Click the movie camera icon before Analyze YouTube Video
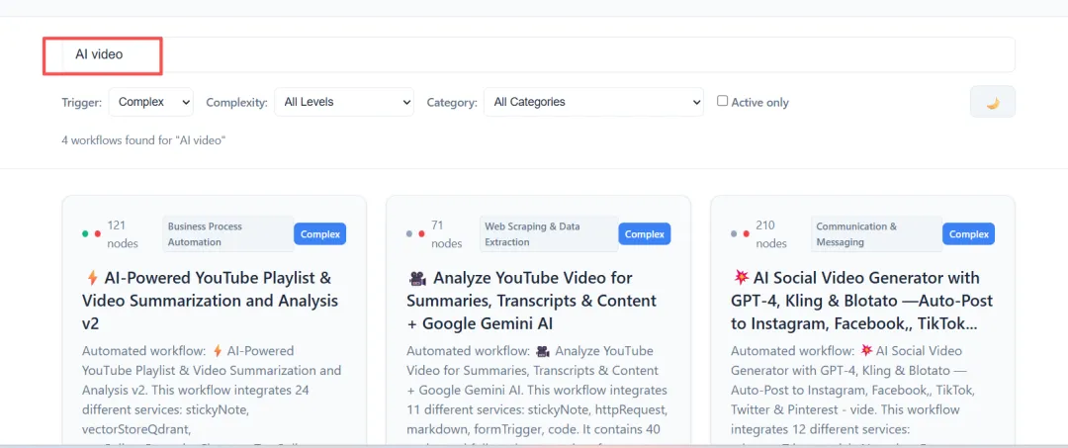1068x448 pixels. (x=416, y=279)
